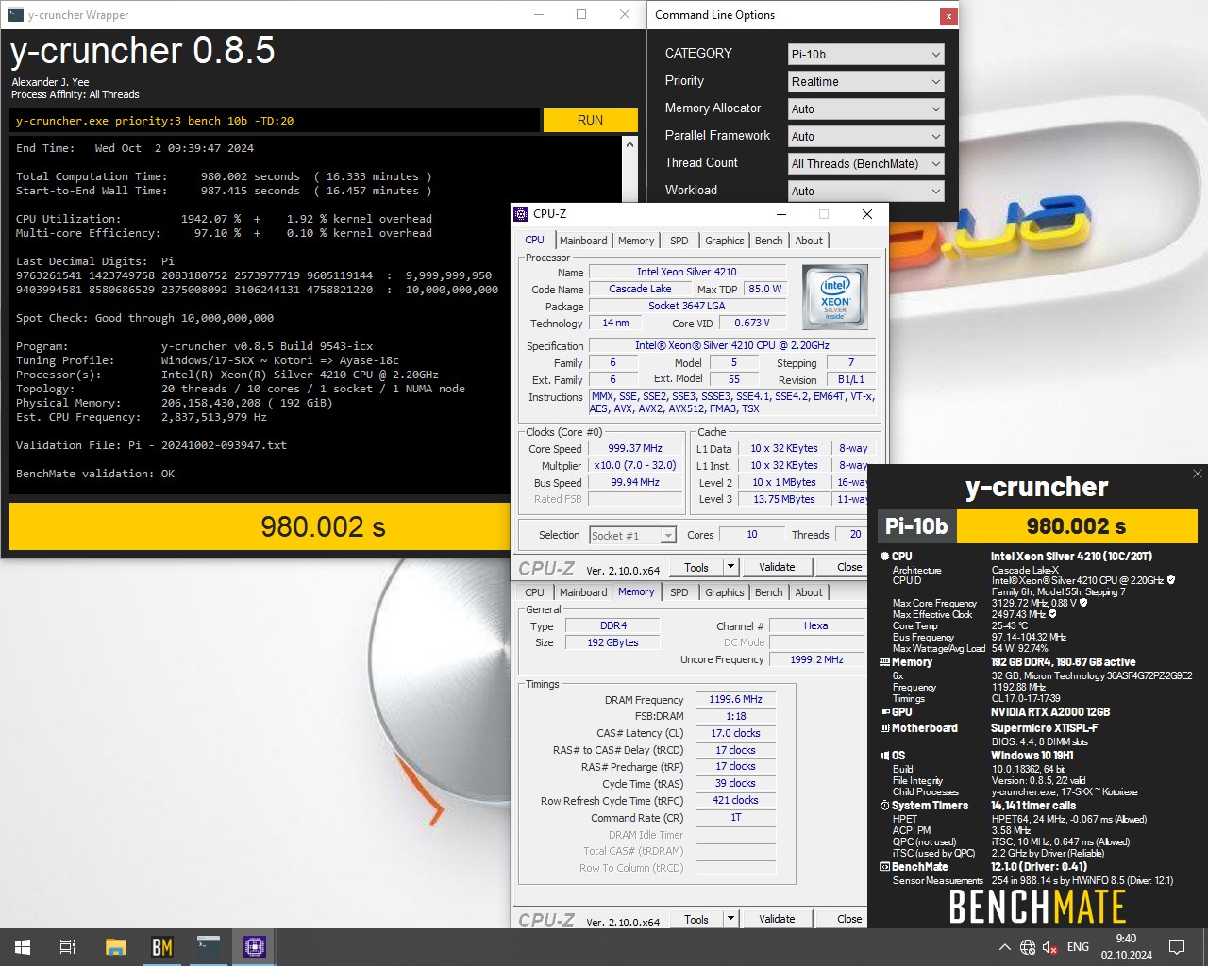Select Mainboard tab in lower CPU-Z window
This screenshot has height=966, width=1208.
(583, 592)
